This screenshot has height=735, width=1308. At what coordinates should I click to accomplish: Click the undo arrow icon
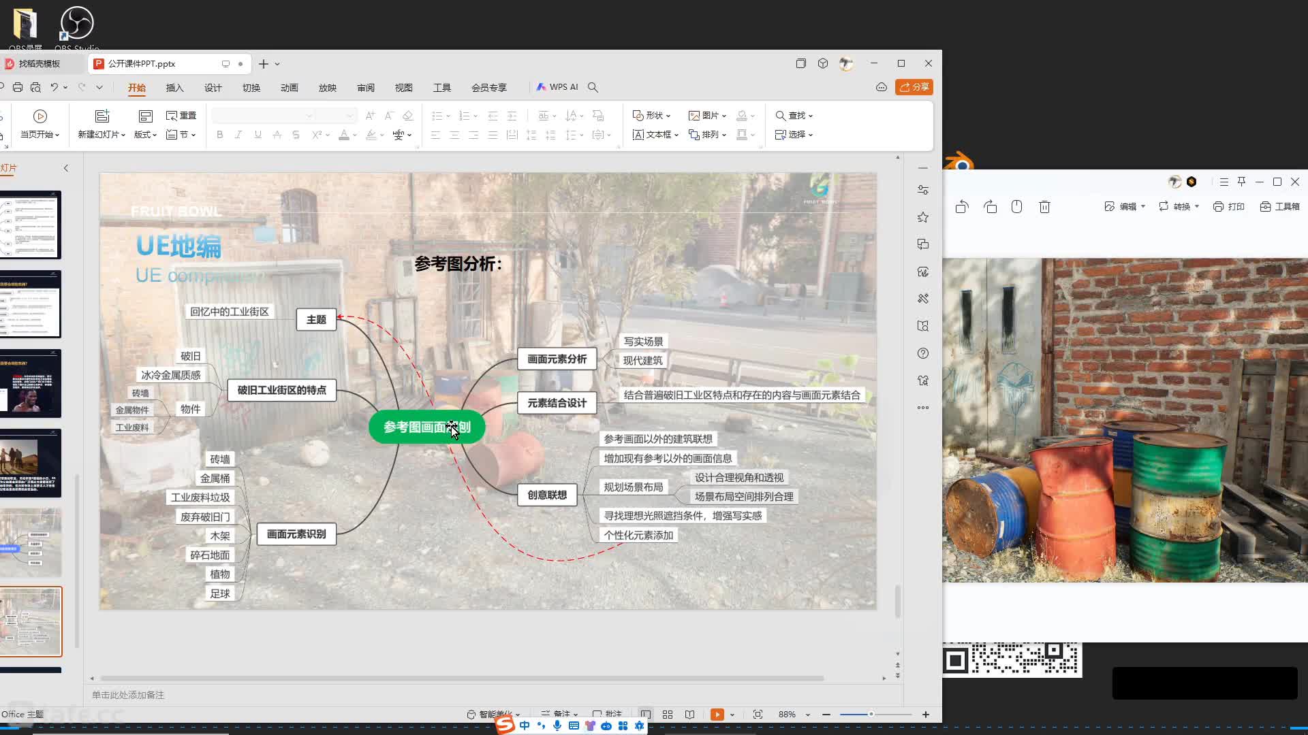point(54,87)
